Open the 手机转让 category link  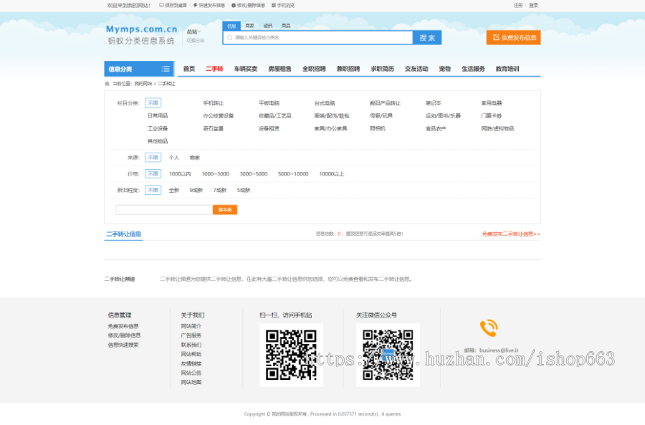click(x=213, y=103)
